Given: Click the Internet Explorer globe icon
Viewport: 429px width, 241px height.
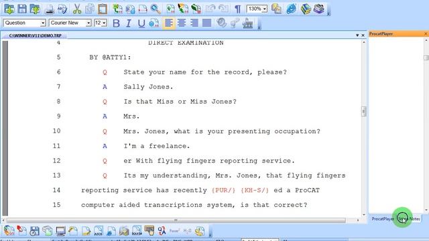Looking at the screenshot, I should pos(292,9).
